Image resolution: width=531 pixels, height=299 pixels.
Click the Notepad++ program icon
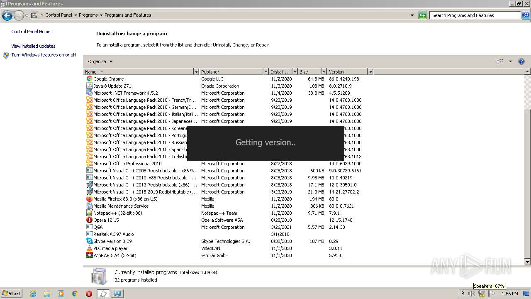(89, 213)
